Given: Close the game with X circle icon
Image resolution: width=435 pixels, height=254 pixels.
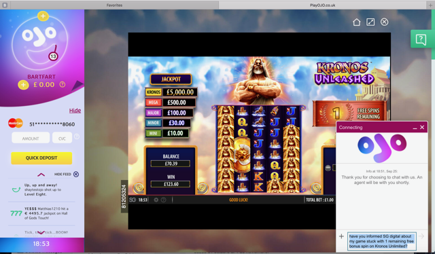Looking at the screenshot, I should (x=384, y=22).
